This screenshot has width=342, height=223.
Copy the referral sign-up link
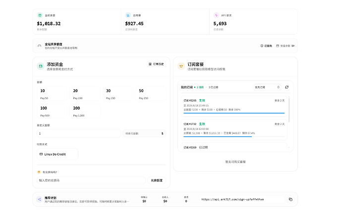click(290, 199)
